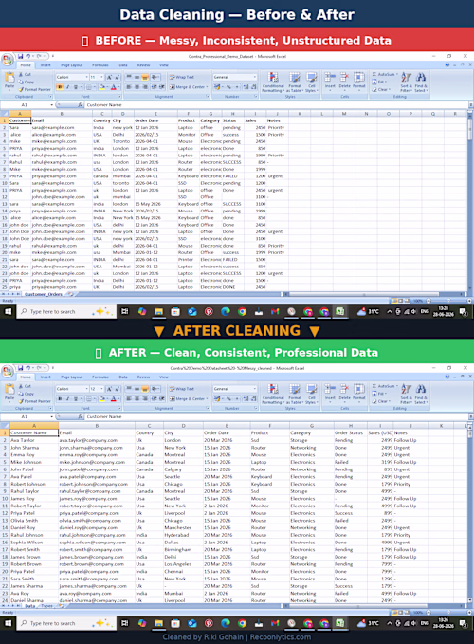The image size is (474, 644).
Task: Click Percent Style in BEFORE window Number group
Action: pyautogui.click(x=228, y=87)
